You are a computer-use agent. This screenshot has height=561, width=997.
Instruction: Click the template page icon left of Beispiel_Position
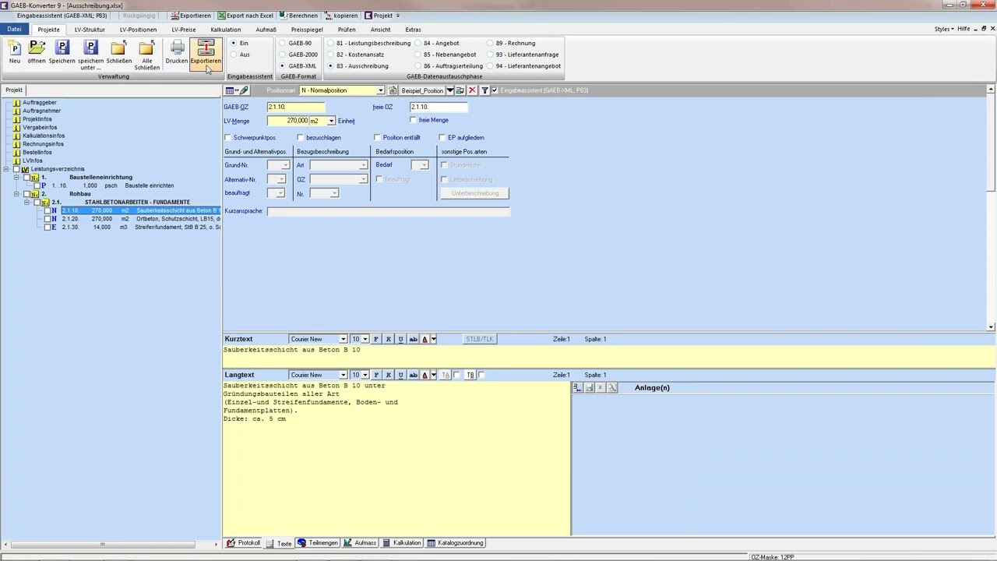[393, 90]
